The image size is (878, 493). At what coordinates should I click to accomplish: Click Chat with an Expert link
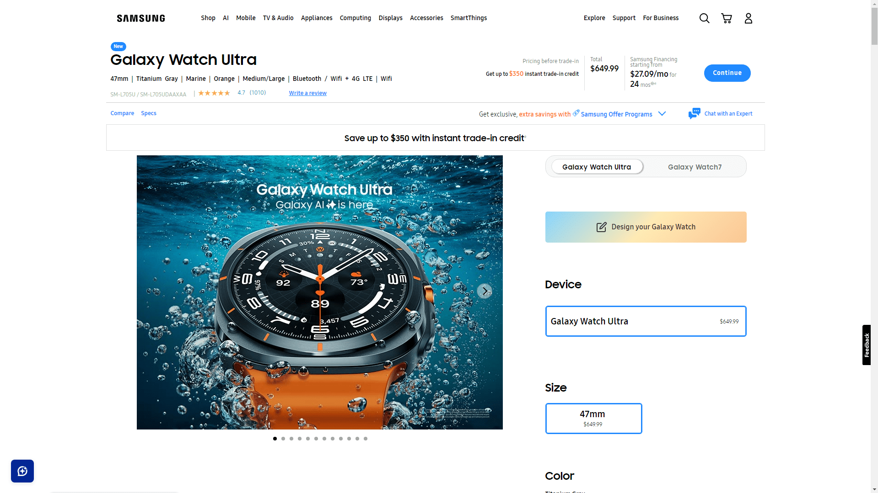point(728,114)
